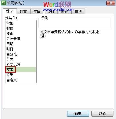Select 时间 in the list

tap(21, 49)
